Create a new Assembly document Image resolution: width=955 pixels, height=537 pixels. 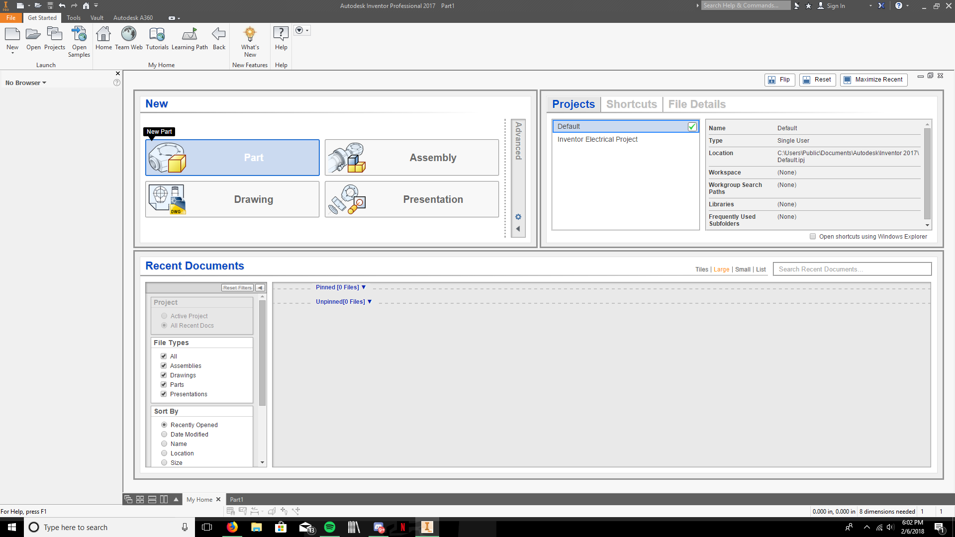pyautogui.click(x=412, y=158)
